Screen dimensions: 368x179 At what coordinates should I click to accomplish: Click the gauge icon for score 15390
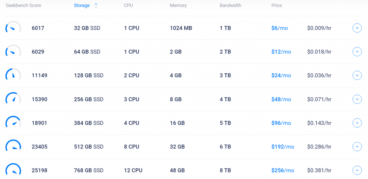[13, 99]
